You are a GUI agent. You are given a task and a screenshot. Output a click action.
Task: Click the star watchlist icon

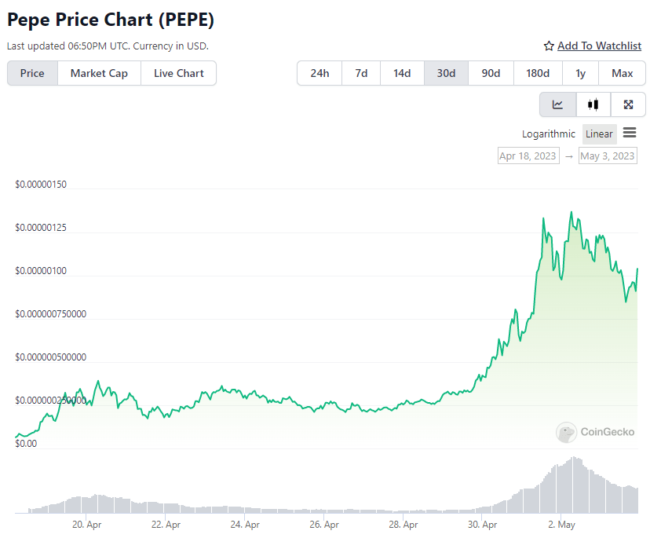(x=549, y=46)
